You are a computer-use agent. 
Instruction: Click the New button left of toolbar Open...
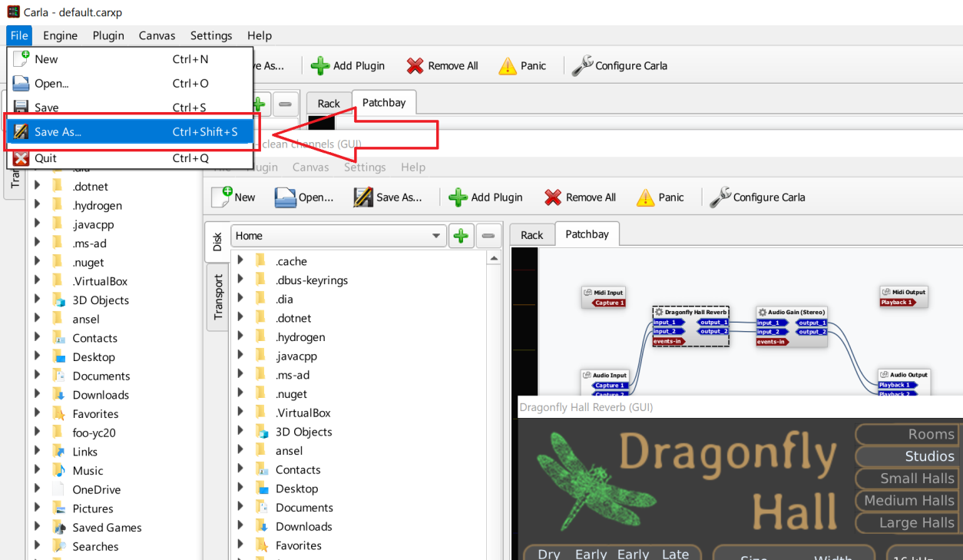pos(233,197)
